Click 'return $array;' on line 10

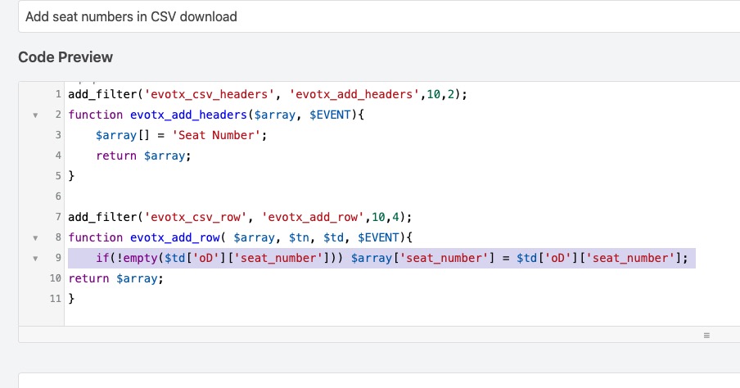coord(115,278)
